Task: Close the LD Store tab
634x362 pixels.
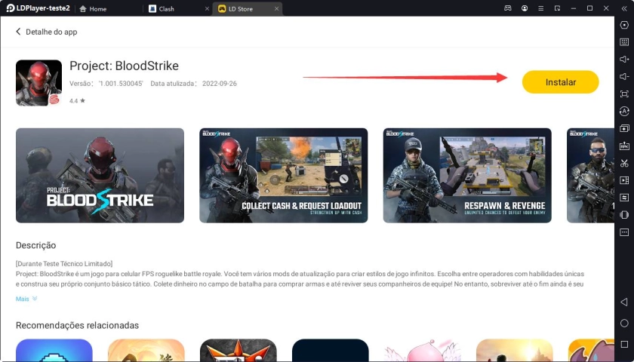Action: pyautogui.click(x=276, y=9)
